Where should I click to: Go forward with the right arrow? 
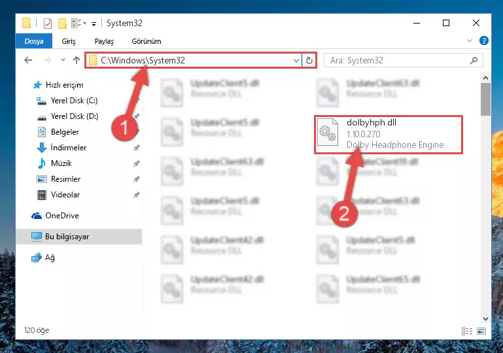point(48,60)
